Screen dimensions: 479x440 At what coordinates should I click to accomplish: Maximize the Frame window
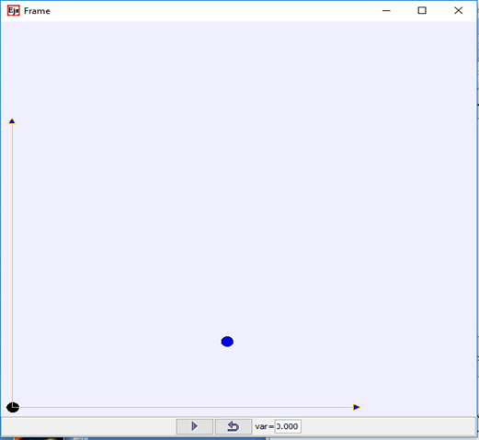point(422,11)
